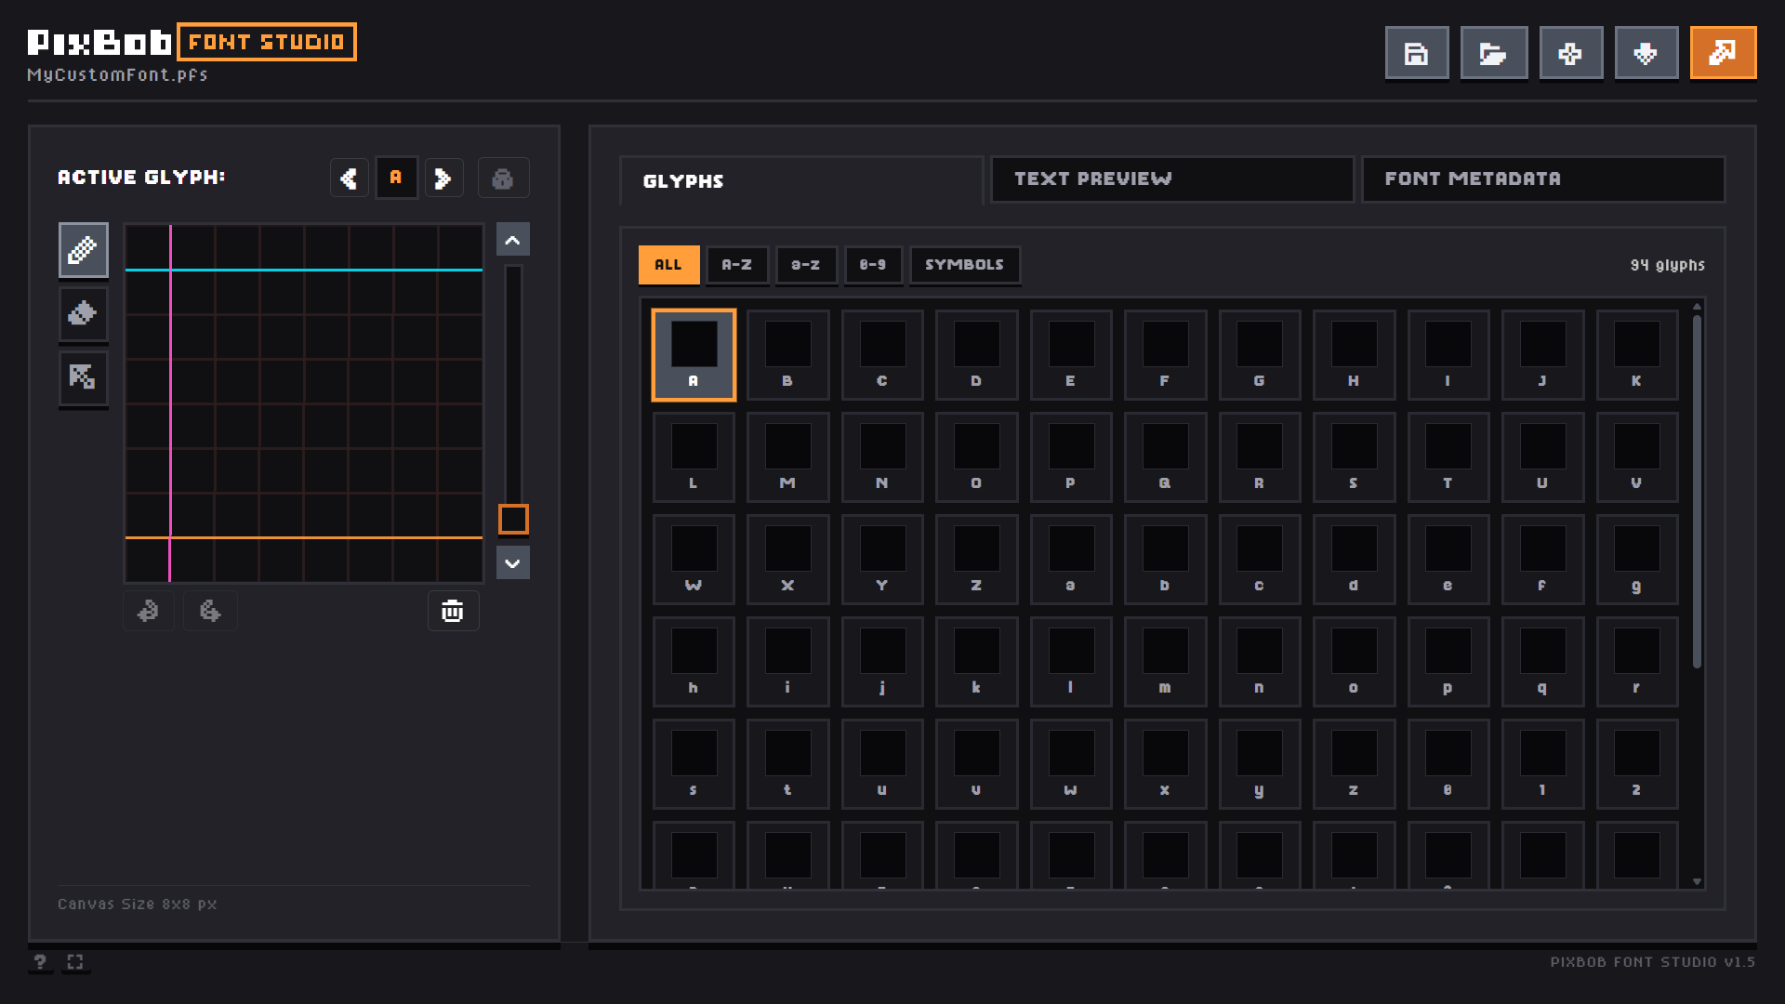Screen dimensions: 1785x1004
Task: Select the lowercase j glyph cell
Action: pos(882,662)
